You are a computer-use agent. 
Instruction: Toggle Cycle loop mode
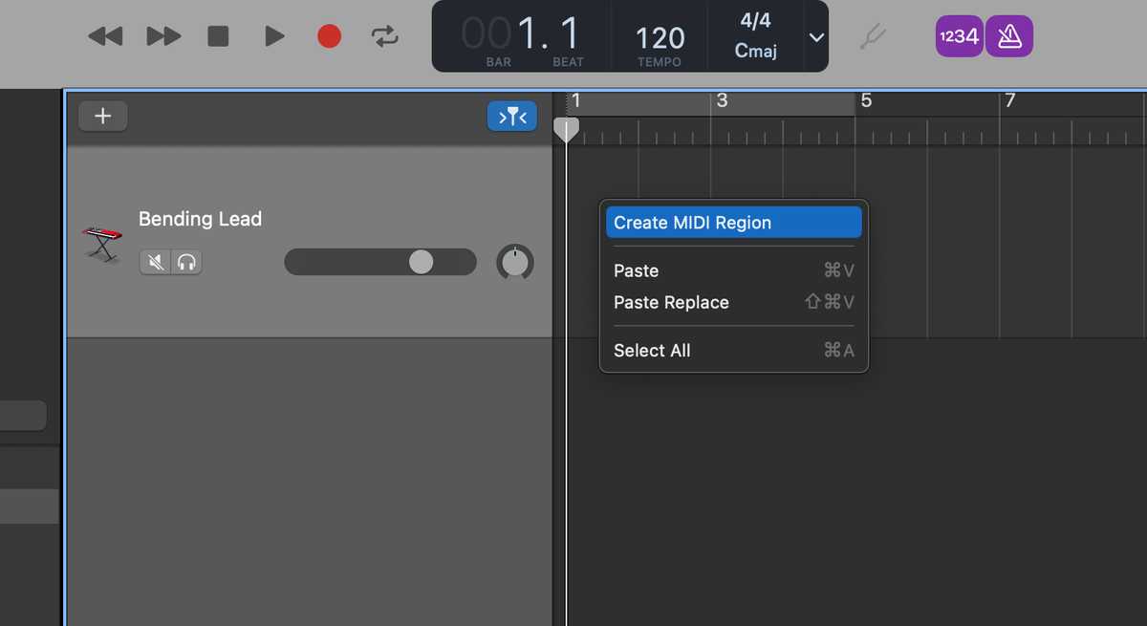click(x=384, y=36)
